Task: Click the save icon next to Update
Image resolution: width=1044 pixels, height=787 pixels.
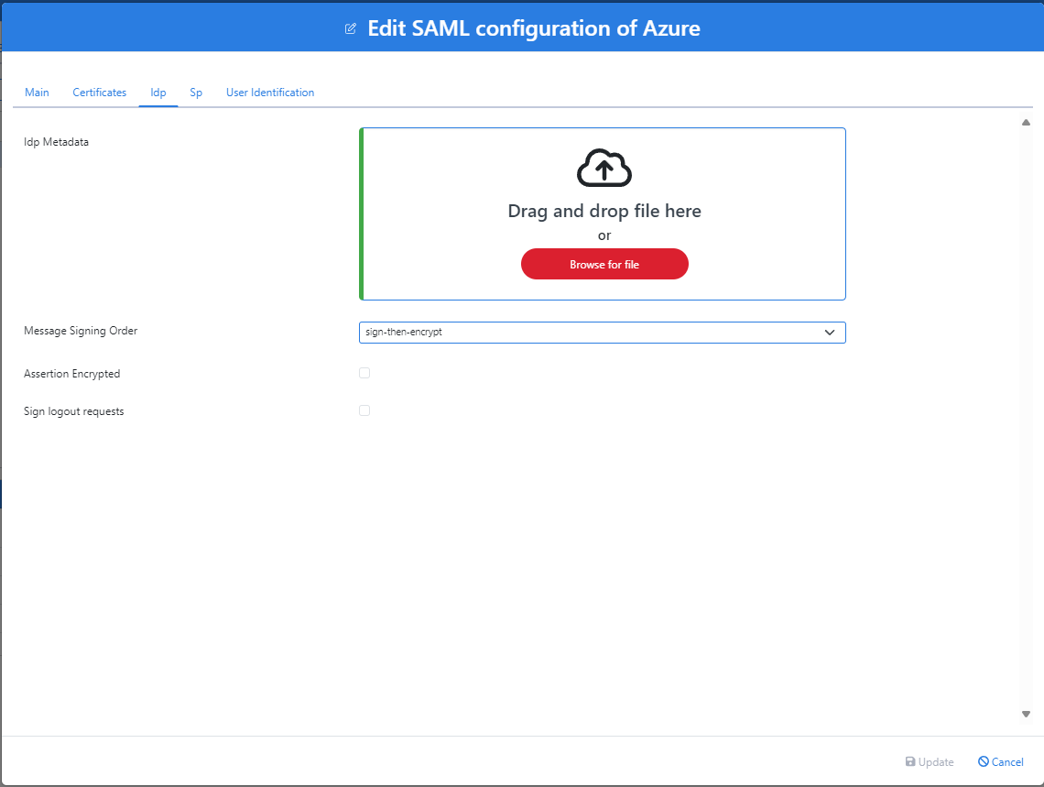Action: [x=910, y=761]
